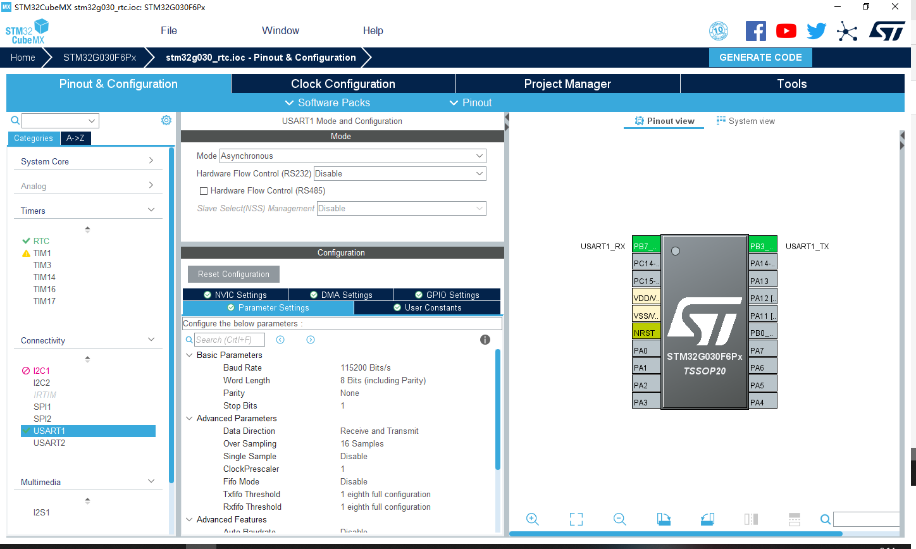Open ST 10-year anniversary badge icon
Screen dimensions: 916x549
[719, 31]
